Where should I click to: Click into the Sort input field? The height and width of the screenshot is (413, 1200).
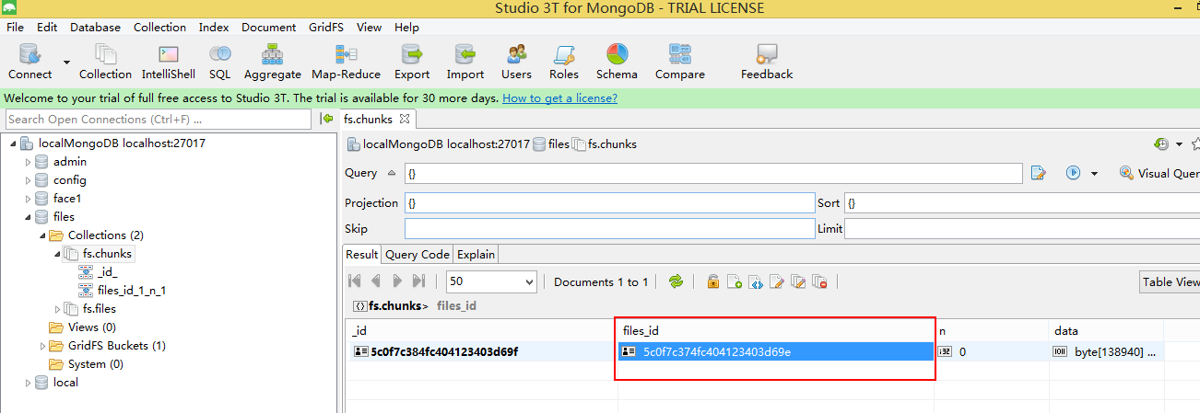pyautogui.click(x=1022, y=202)
